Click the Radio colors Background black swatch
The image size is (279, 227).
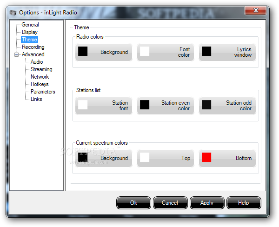pos(83,51)
